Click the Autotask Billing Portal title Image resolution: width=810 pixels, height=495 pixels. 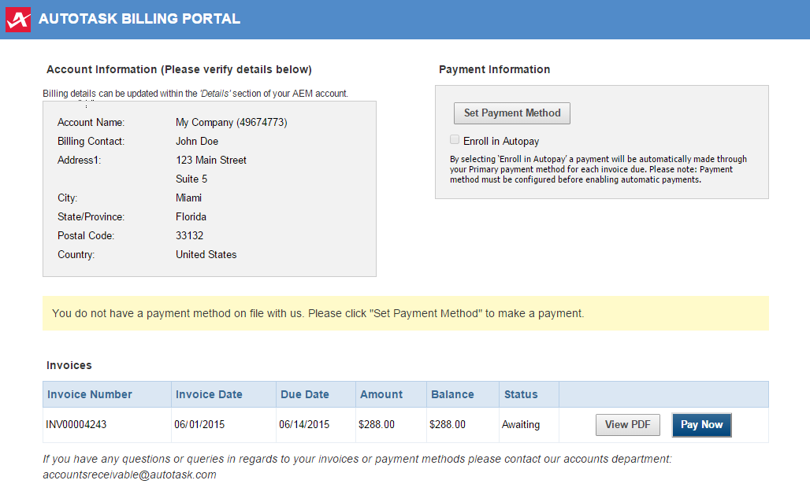pyautogui.click(x=139, y=19)
